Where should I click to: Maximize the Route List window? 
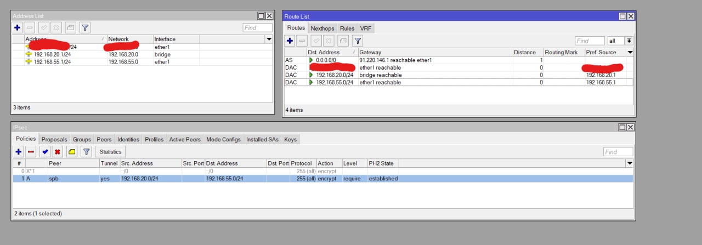(x=622, y=16)
